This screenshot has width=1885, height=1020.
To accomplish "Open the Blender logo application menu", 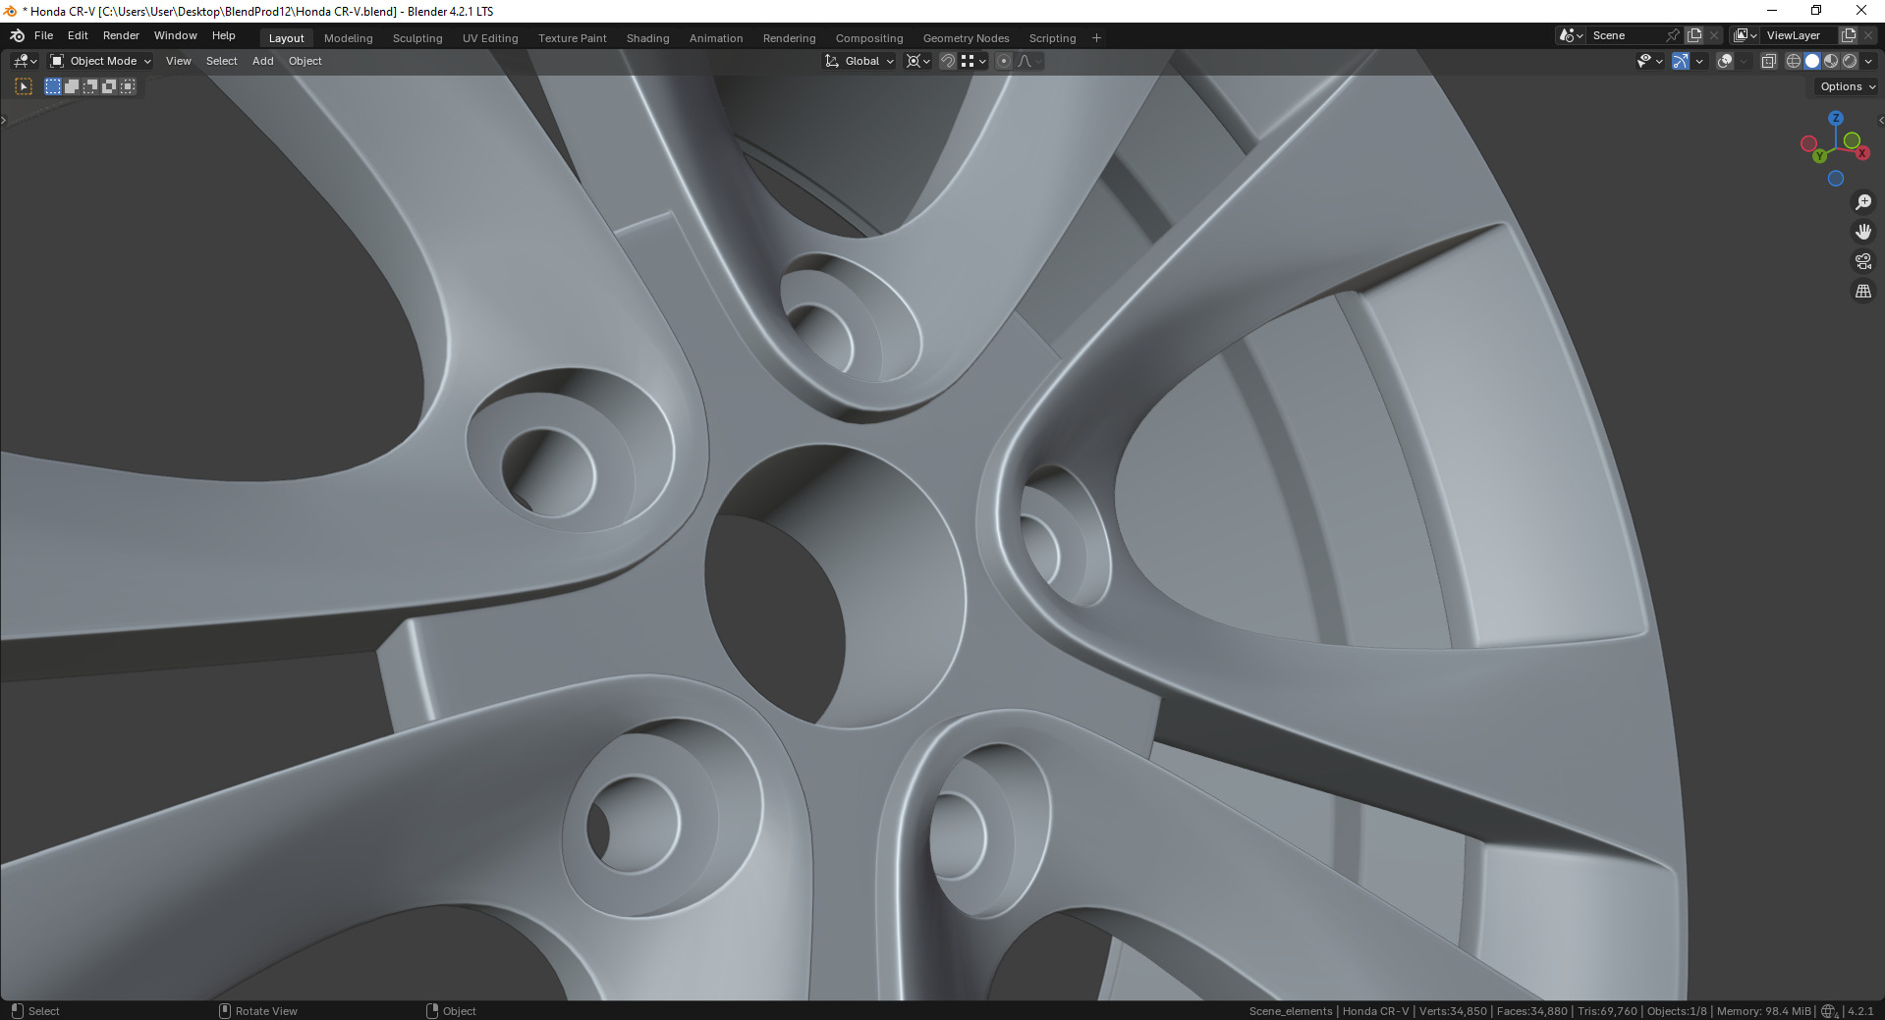I will 17,35.
